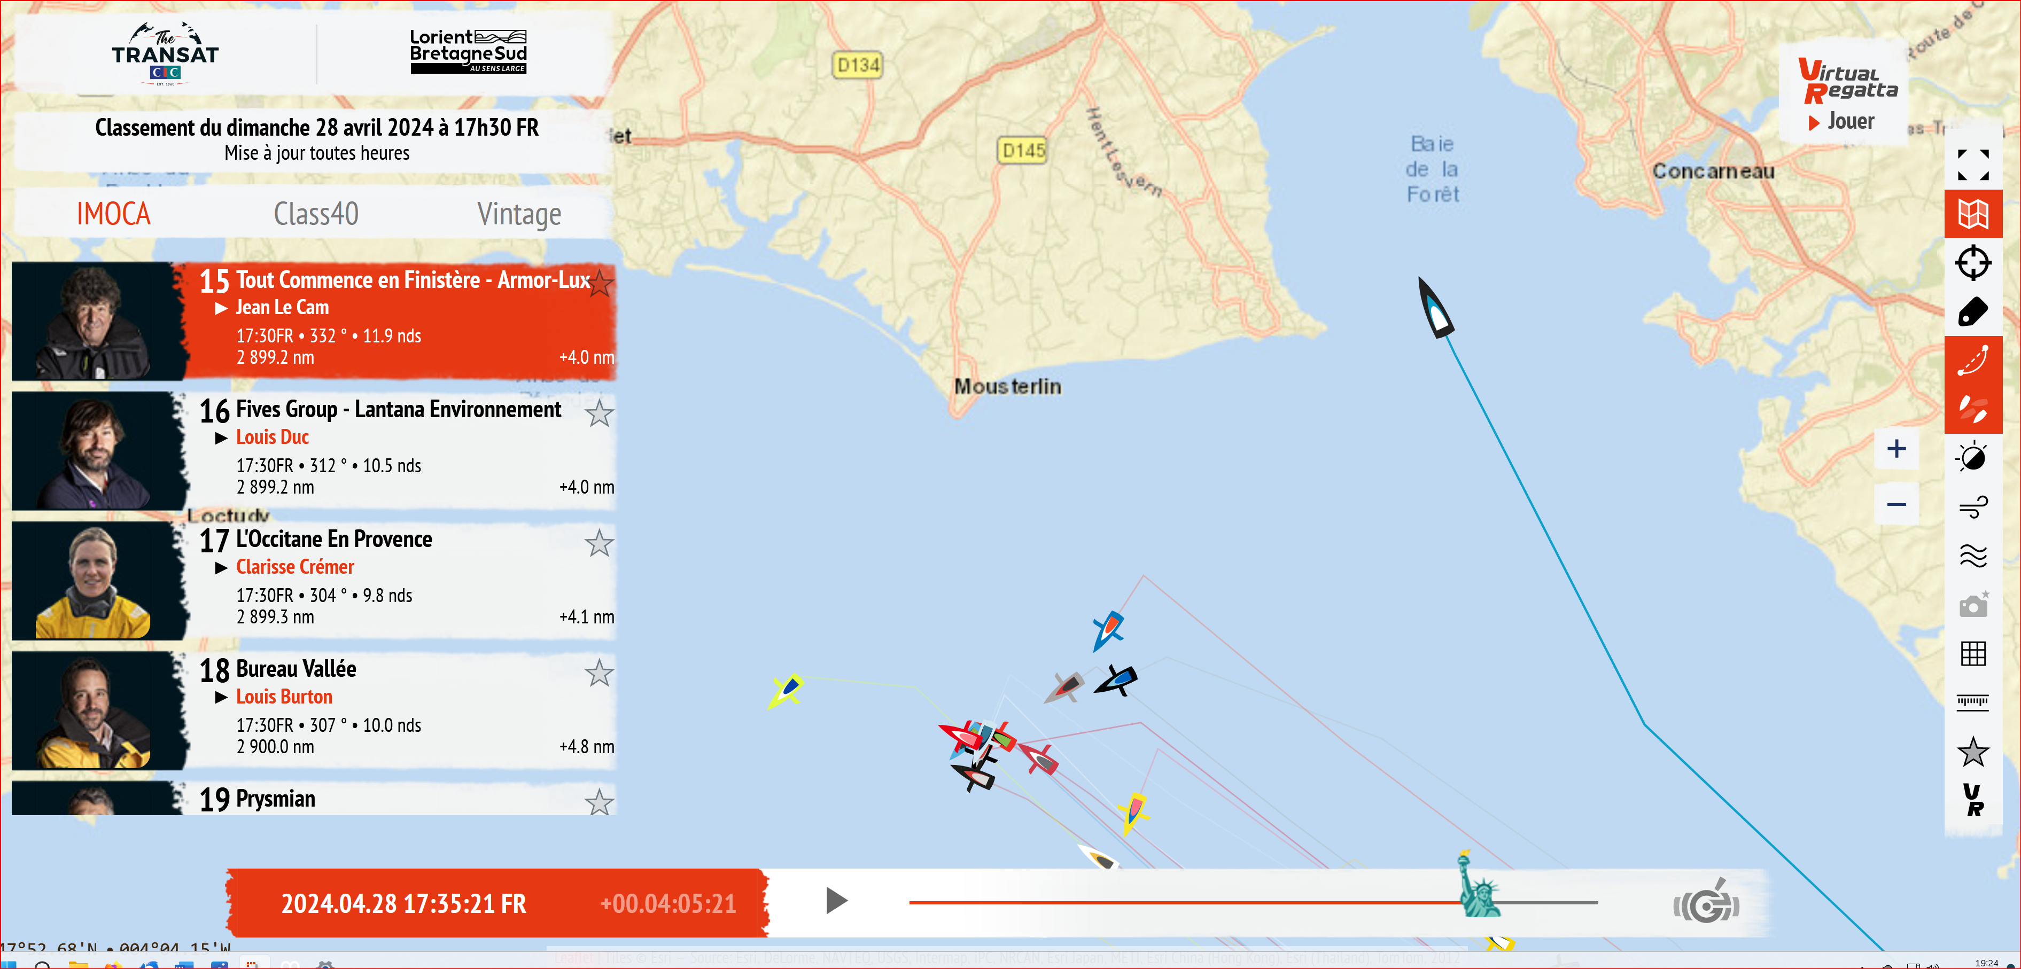Open Lorient Bretagne Sud logo

[x=468, y=52]
